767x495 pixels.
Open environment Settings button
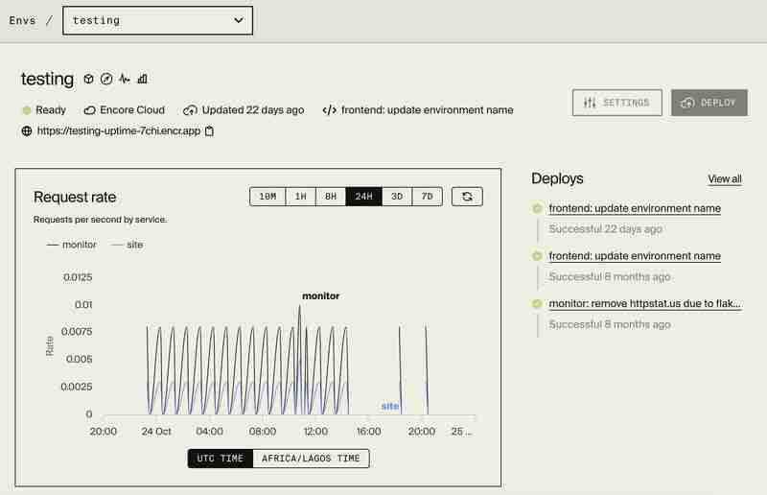[617, 103]
